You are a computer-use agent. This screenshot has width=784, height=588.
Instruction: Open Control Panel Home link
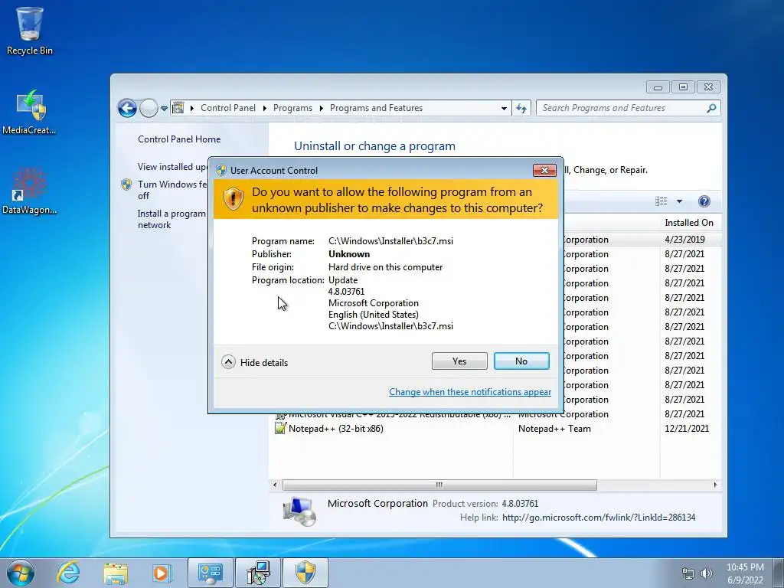(x=179, y=139)
